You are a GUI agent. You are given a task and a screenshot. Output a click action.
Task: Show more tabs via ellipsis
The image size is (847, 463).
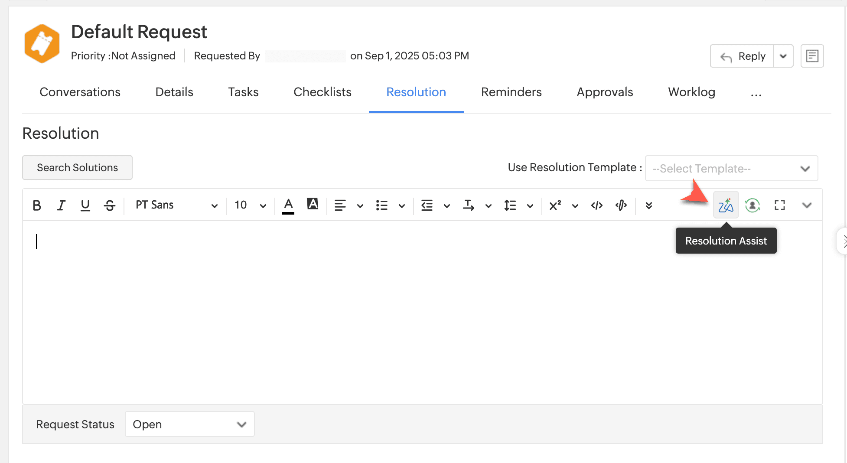(756, 95)
